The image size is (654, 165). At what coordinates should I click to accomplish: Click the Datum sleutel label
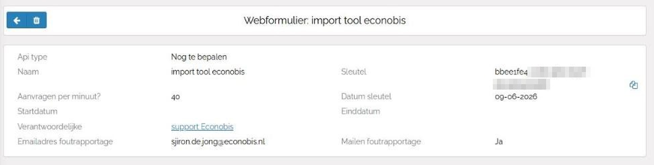366,97
